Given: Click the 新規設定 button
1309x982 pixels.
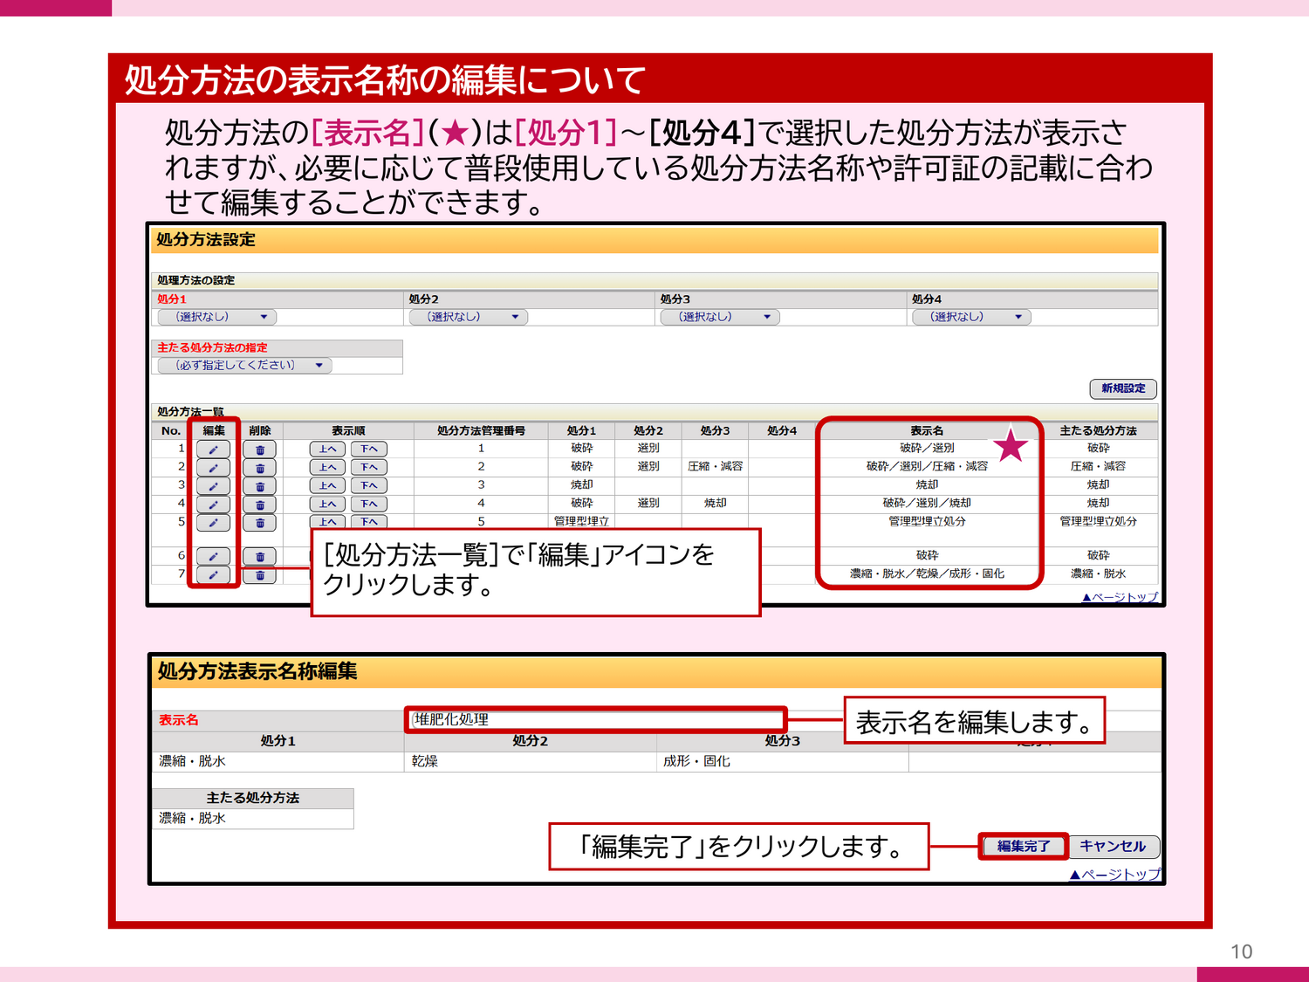Looking at the screenshot, I should 1123,388.
